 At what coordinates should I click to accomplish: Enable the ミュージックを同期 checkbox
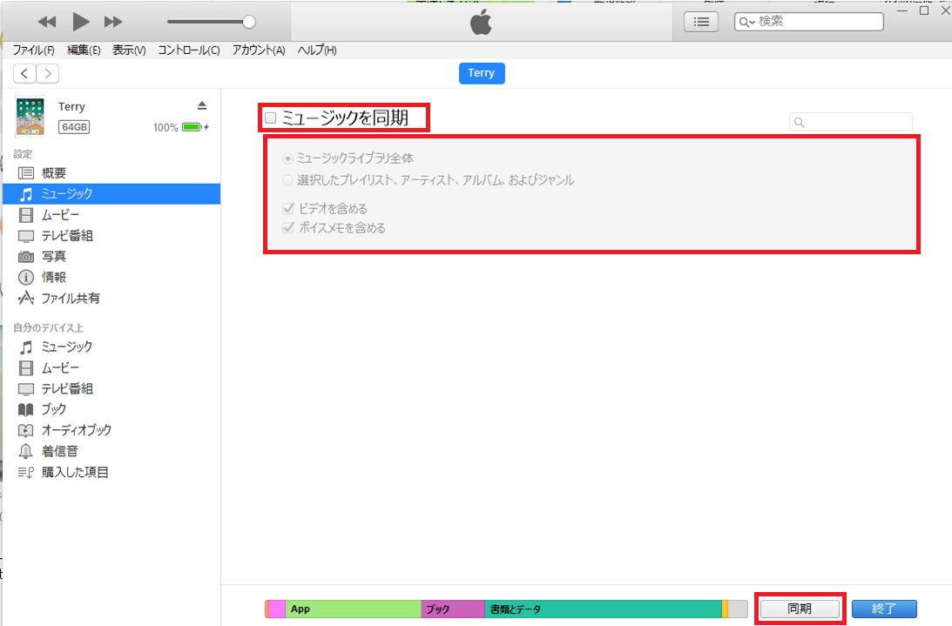coord(271,118)
